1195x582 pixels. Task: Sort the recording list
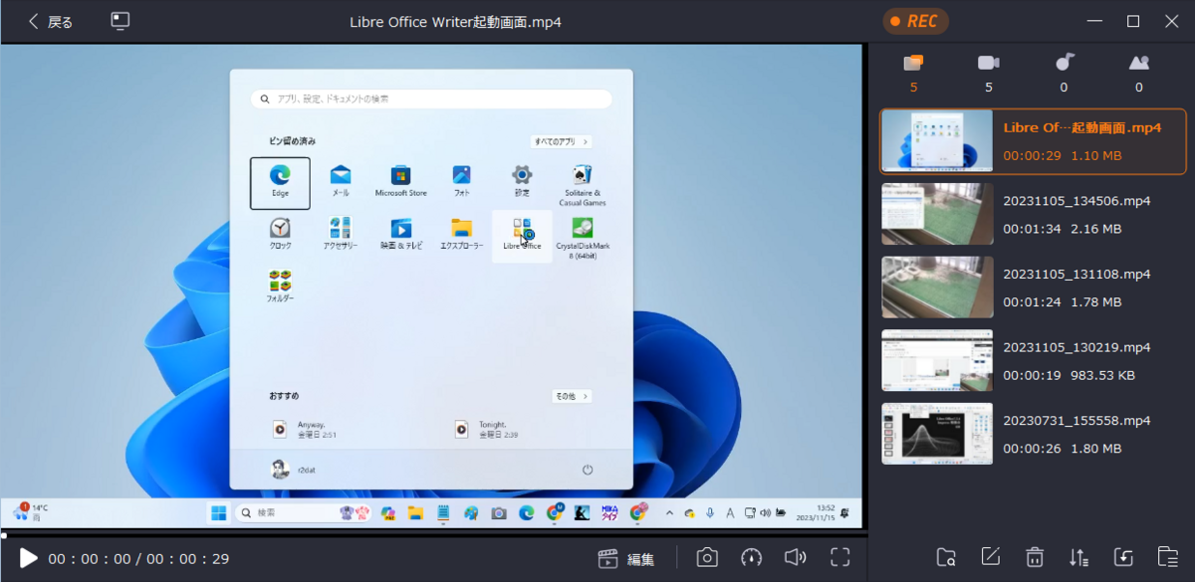click(1078, 558)
